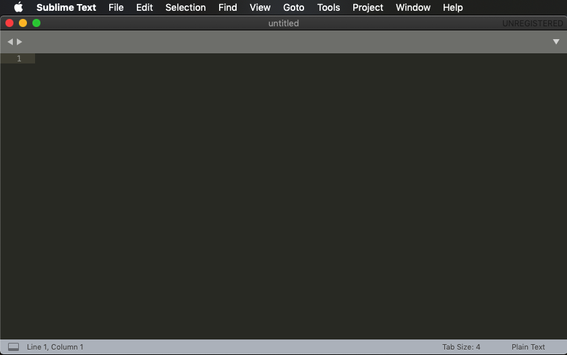Open the File menu
Viewport: 567px width, 355px height.
click(x=116, y=7)
